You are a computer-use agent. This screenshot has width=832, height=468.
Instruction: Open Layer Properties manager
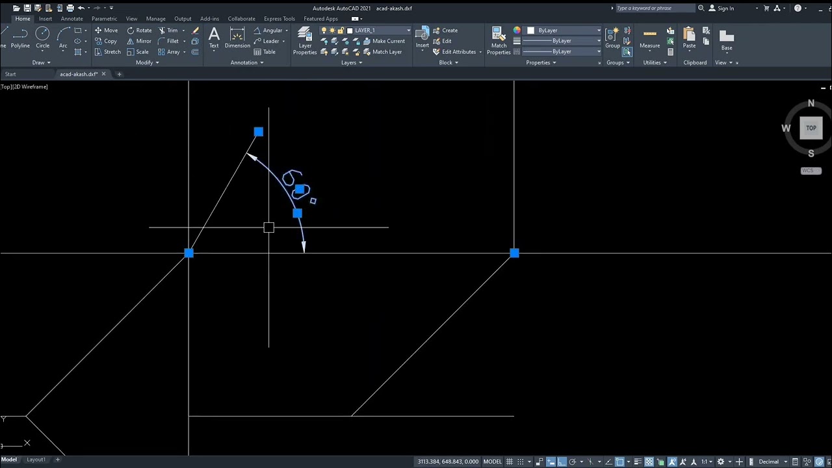click(305, 40)
